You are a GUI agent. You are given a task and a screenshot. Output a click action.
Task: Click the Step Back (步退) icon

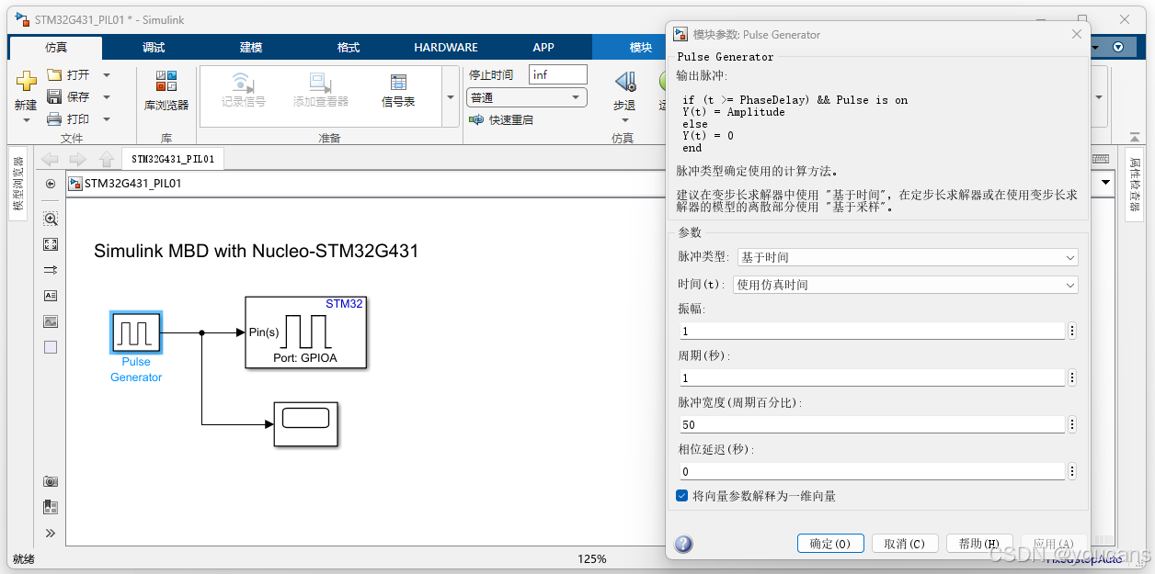tap(625, 83)
